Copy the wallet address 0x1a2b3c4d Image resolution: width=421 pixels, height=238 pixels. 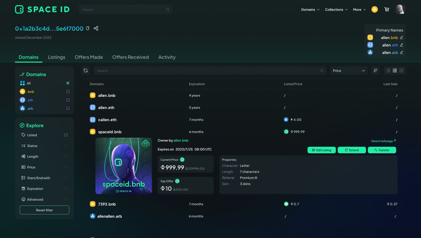click(x=87, y=28)
